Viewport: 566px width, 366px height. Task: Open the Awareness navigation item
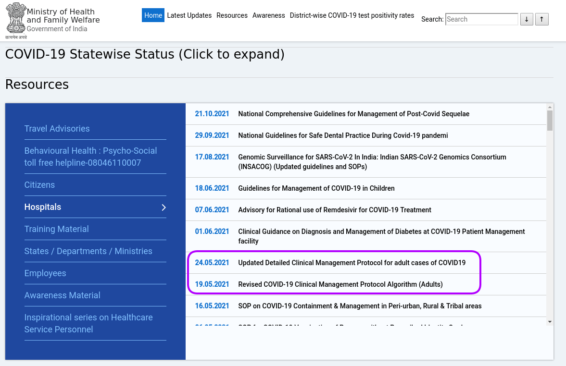[268, 15]
